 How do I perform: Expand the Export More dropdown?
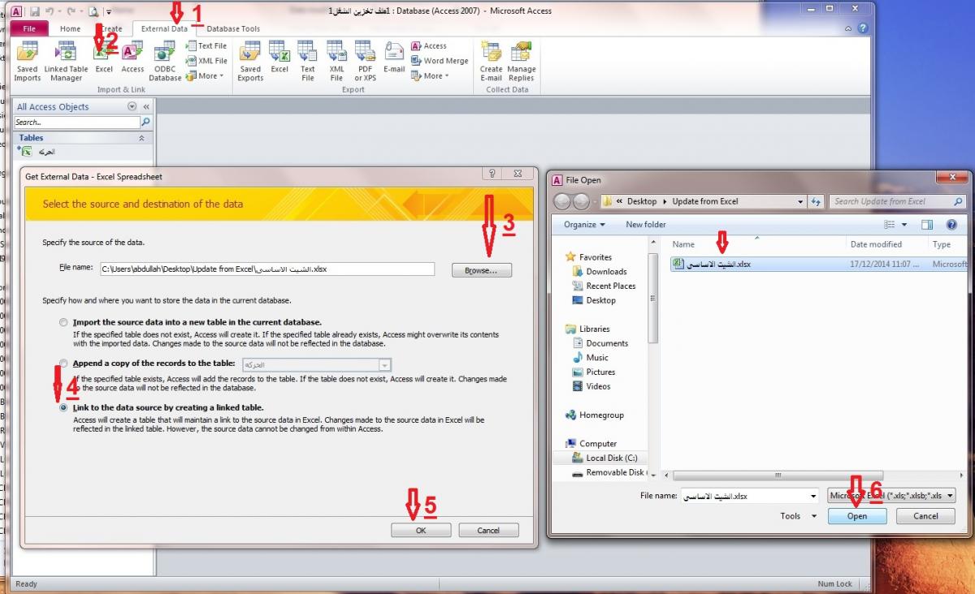pos(430,76)
